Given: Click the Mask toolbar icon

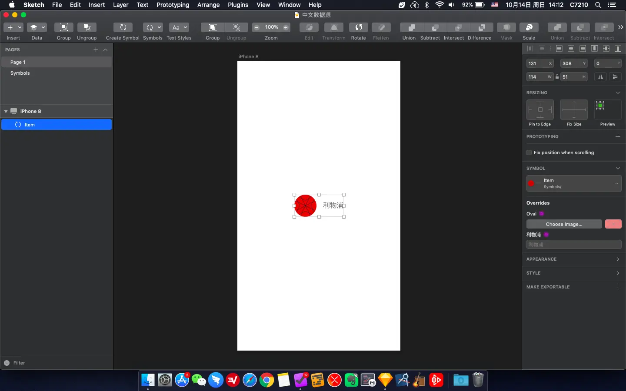Looking at the screenshot, I should pos(506,27).
